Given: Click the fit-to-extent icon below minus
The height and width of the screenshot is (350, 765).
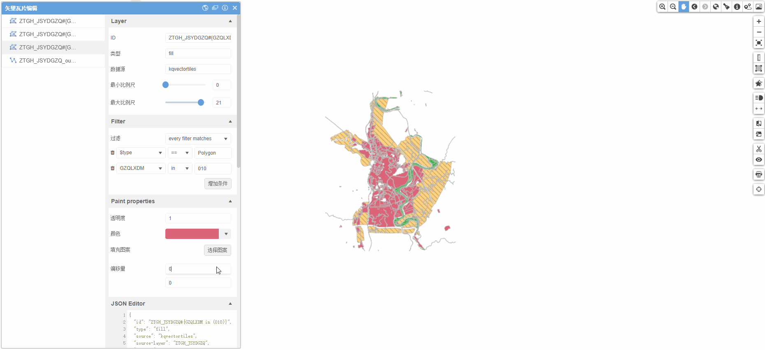Looking at the screenshot, I should point(759,43).
